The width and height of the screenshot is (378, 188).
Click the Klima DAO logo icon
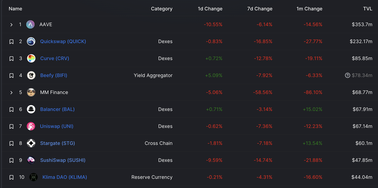pyautogui.click(x=33, y=177)
